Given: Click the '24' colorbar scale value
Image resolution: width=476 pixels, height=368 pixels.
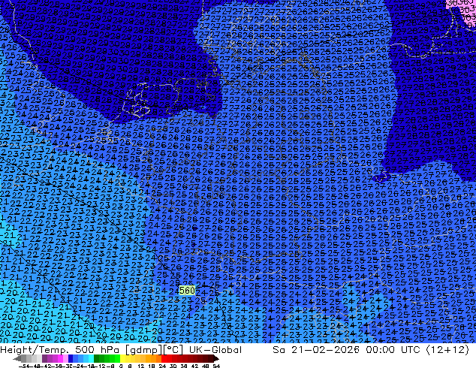Looking at the screenshot, I should [x=162, y=366].
